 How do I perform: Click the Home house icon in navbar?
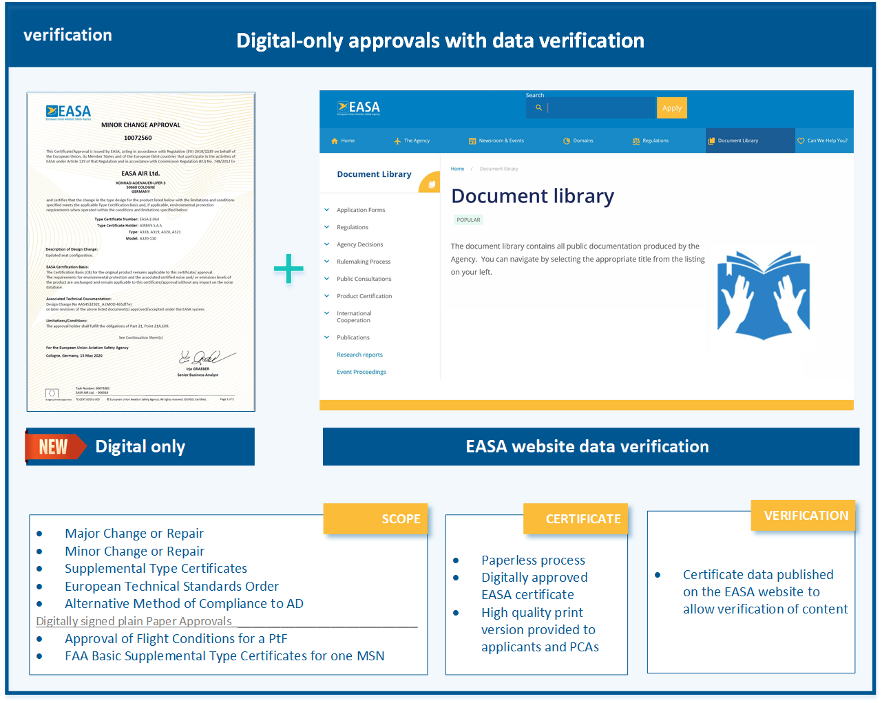(x=335, y=141)
